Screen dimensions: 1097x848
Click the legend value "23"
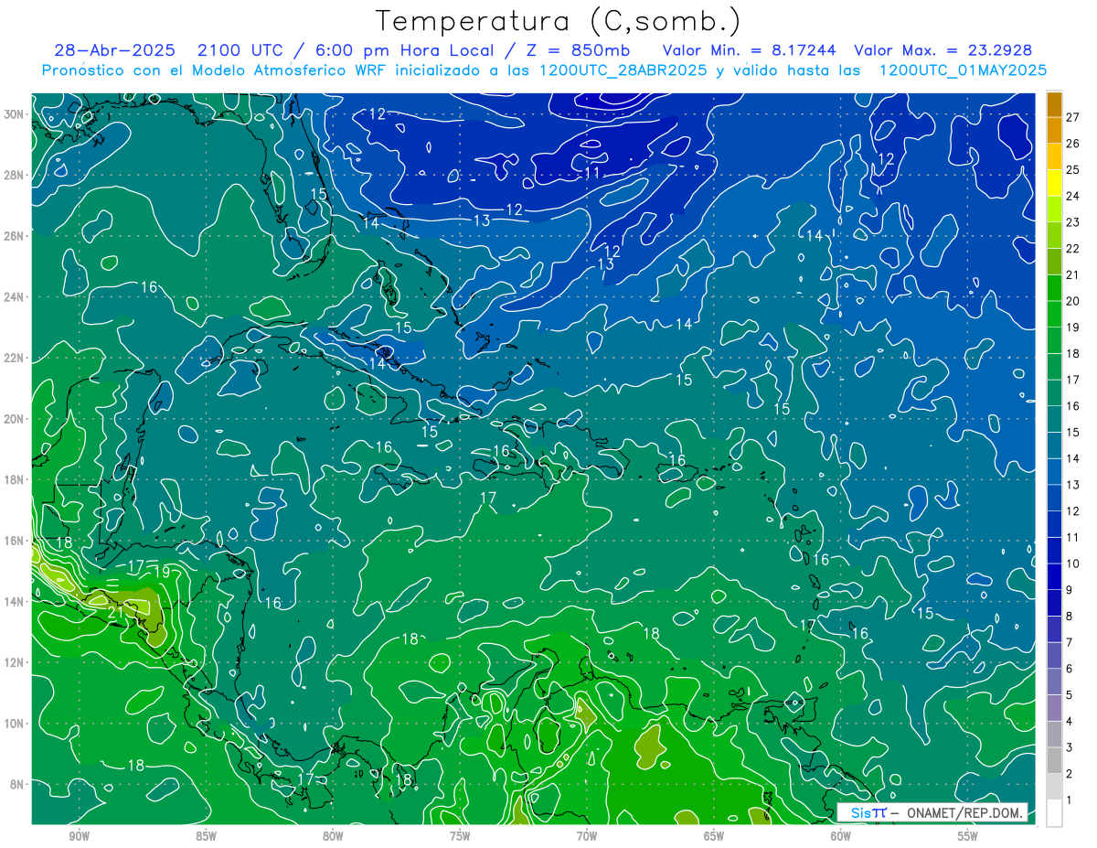pyautogui.click(x=1072, y=222)
